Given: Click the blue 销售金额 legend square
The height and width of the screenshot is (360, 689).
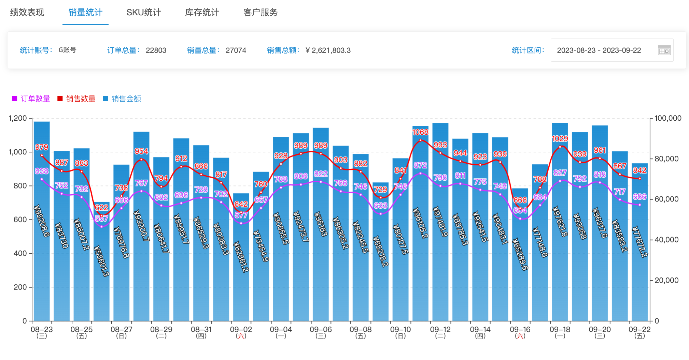Looking at the screenshot, I should 106,99.
